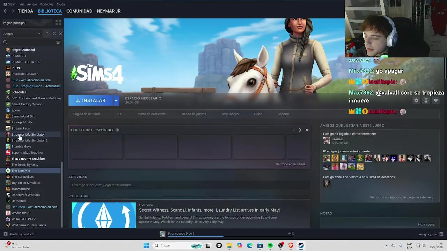Open Microsoft Edge from taskbar
Image resolution: width=447 pixels, height=251 pixels.
click(250, 245)
